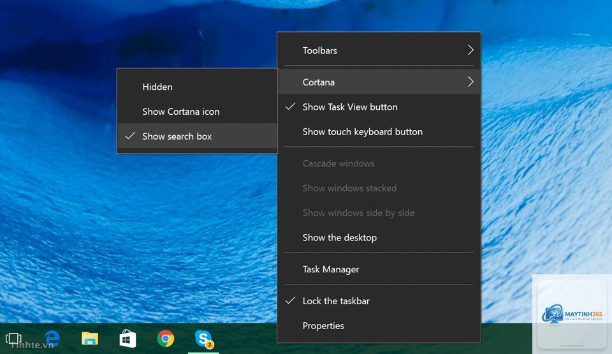Launch Windows Store from the taskbar
The image size is (612, 354).
point(127,338)
